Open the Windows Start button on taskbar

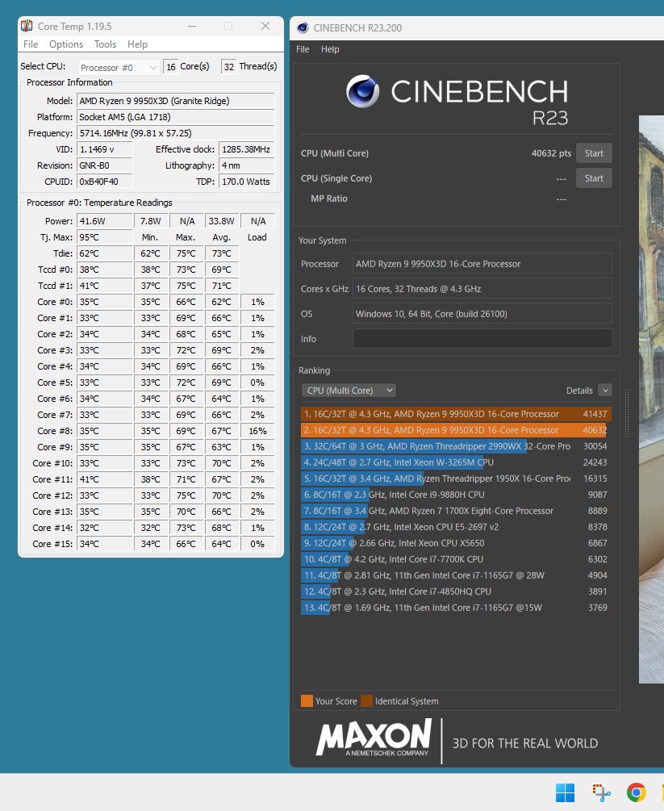coord(565,792)
